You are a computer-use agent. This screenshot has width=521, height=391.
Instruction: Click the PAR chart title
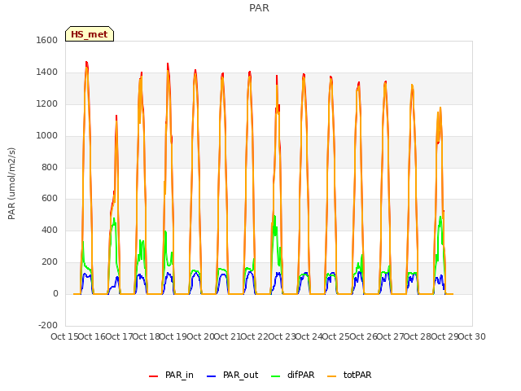tap(259, 8)
